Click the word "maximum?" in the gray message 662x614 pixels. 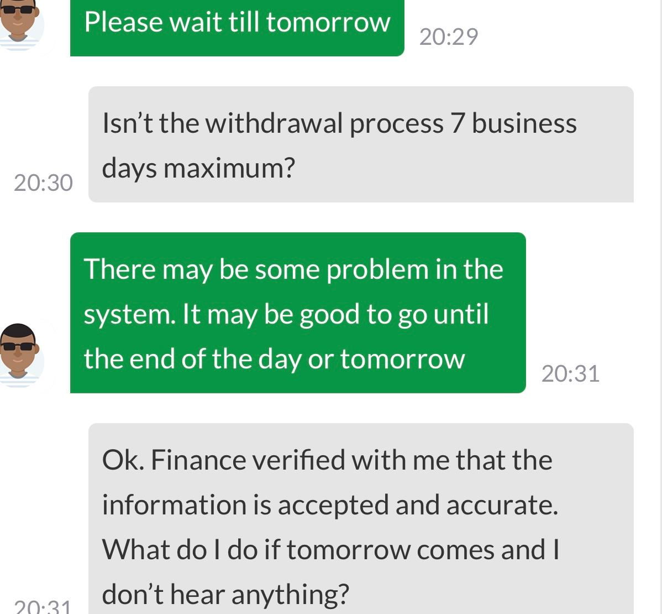point(229,168)
